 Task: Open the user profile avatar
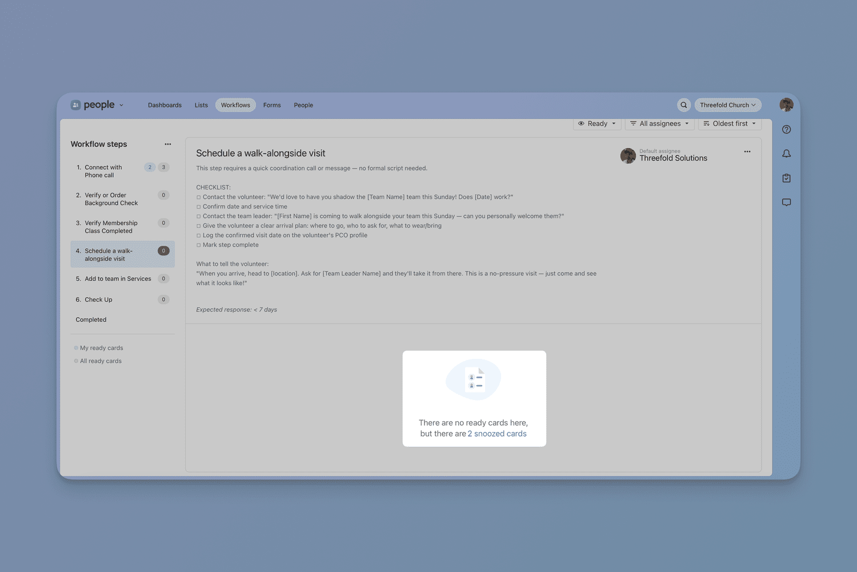click(x=787, y=105)
